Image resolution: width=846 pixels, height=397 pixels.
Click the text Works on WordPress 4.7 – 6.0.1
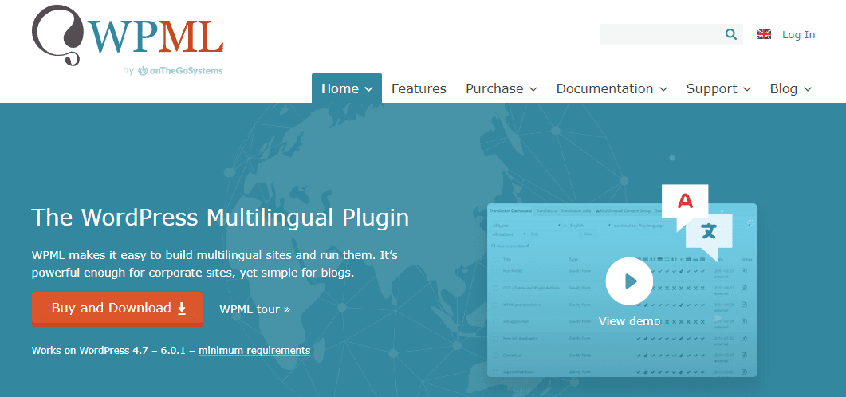tap(108, 351)
